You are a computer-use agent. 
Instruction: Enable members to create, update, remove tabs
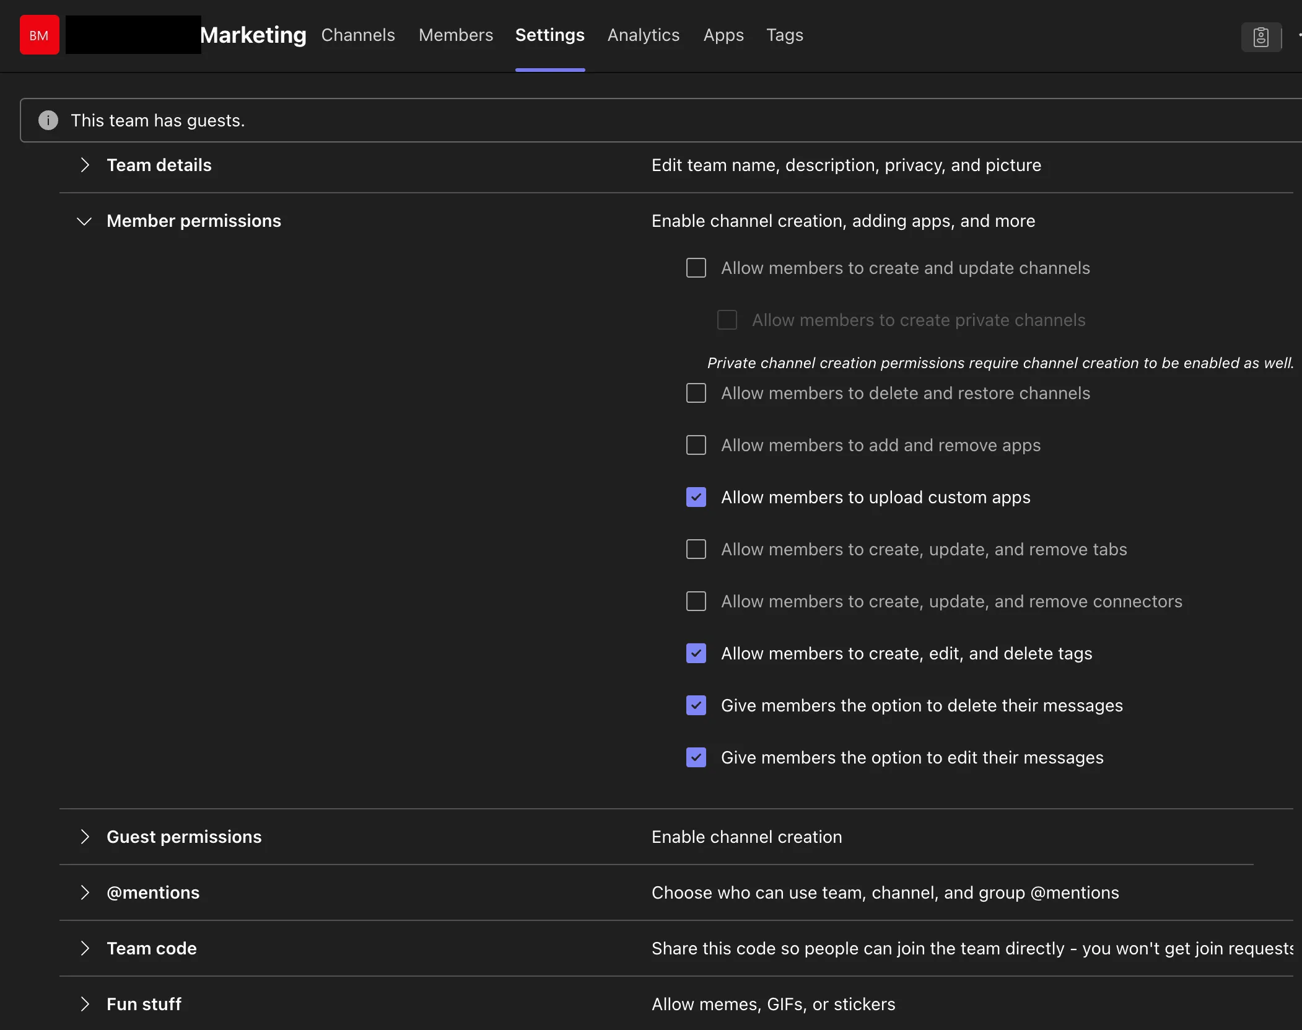click(696, 549)
